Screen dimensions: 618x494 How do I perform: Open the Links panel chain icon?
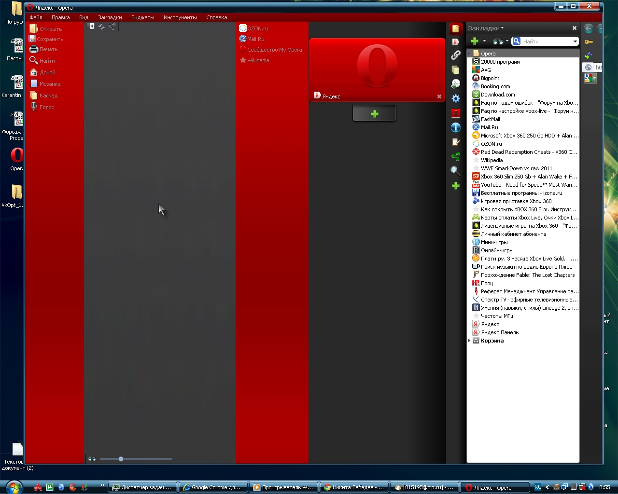coord(455,55)
